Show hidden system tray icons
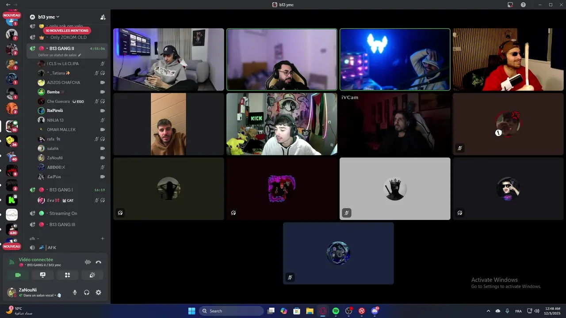Screen dimensions: 566x318 click(488, 311)
